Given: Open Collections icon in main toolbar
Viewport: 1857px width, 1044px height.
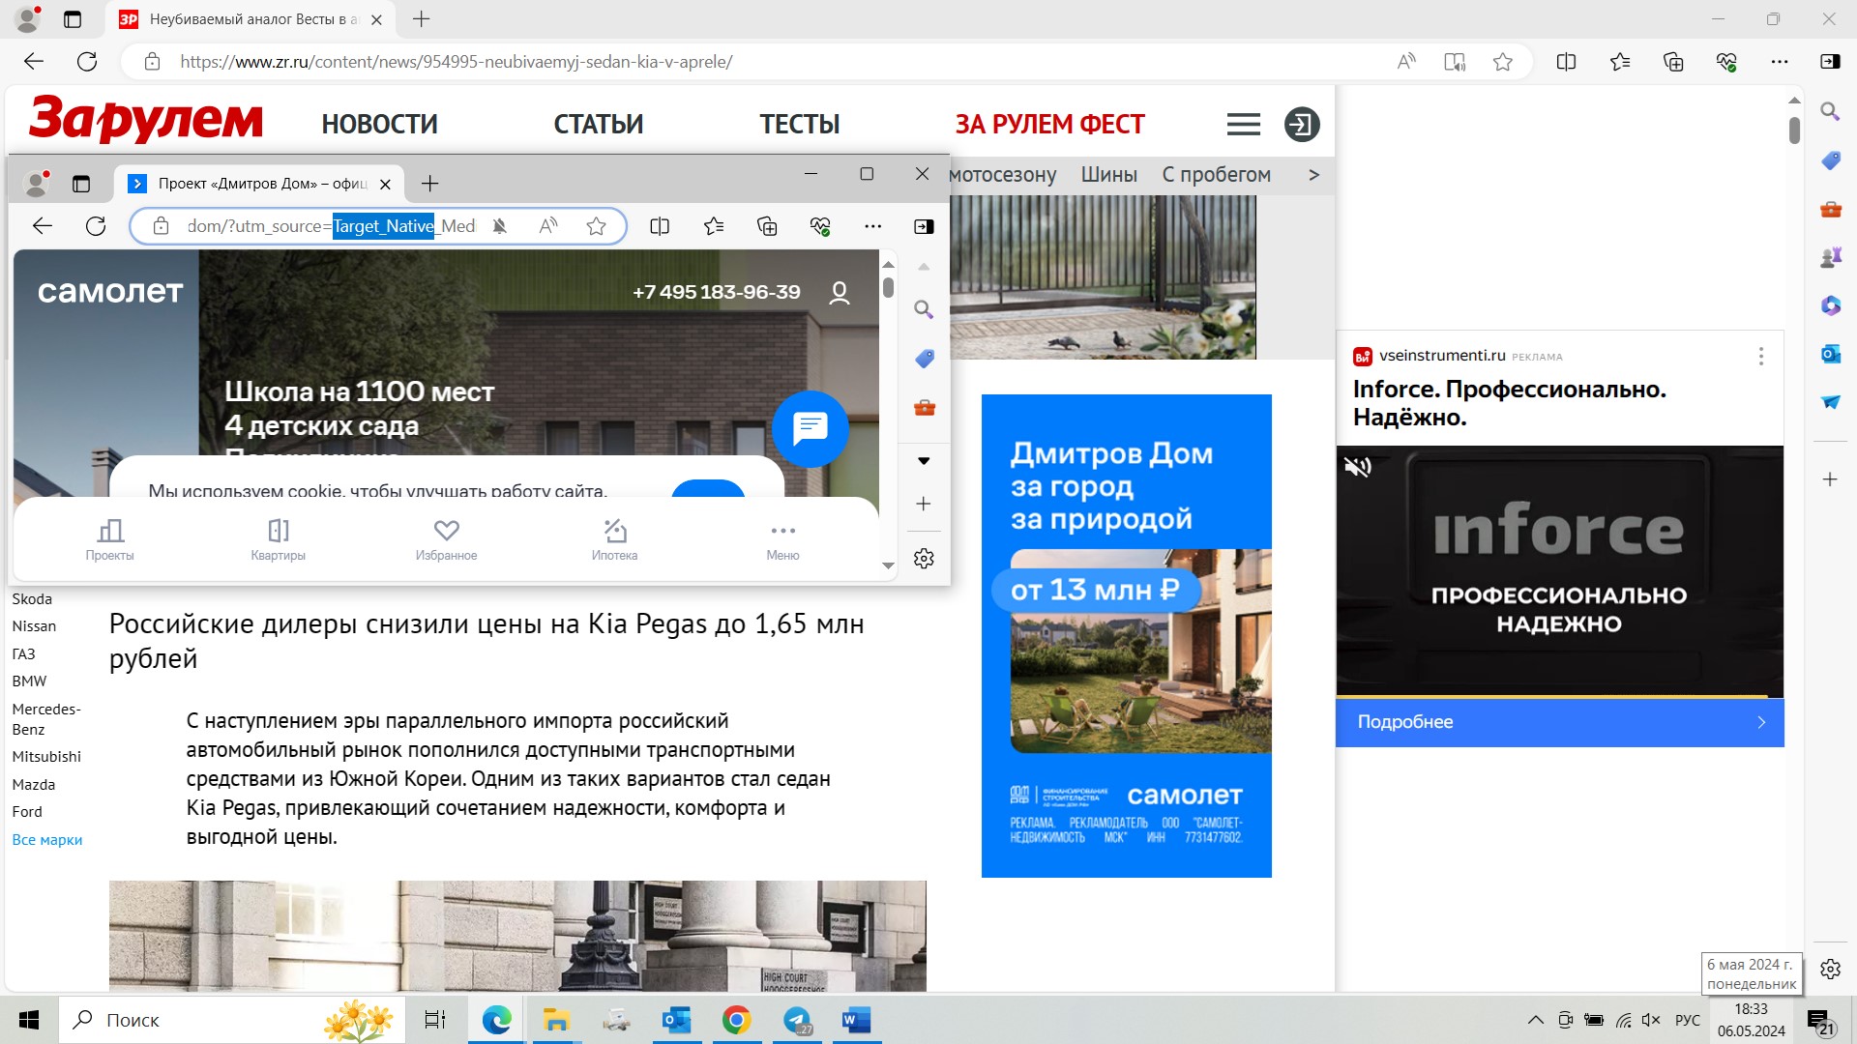Looking at the screenshot, I should point(1673,62).
